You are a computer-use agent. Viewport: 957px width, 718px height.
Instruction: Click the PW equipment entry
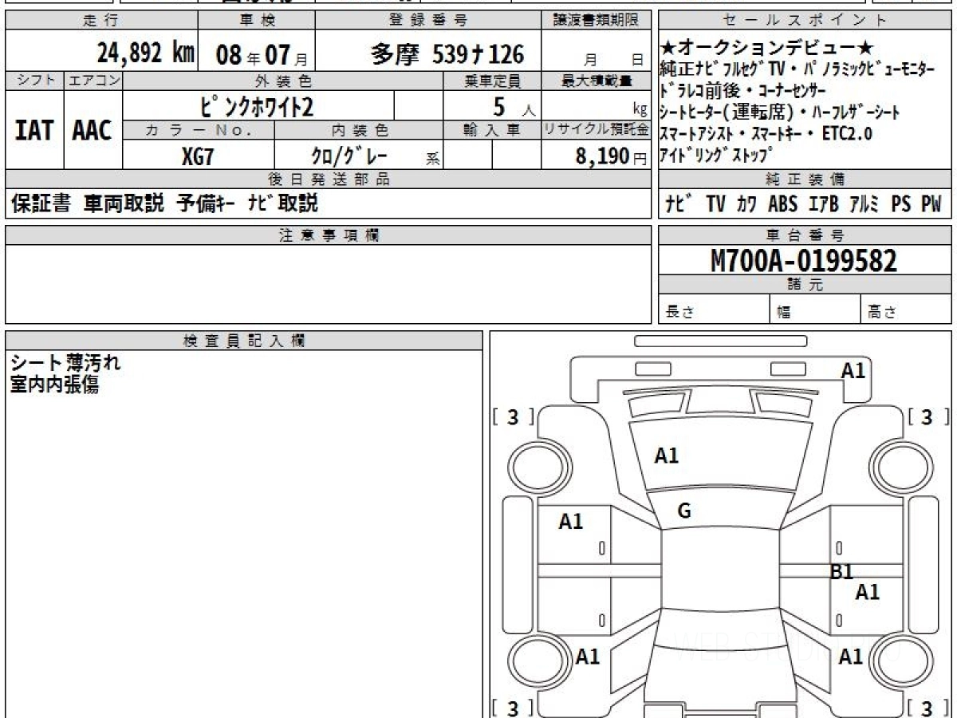pos(931,204)
